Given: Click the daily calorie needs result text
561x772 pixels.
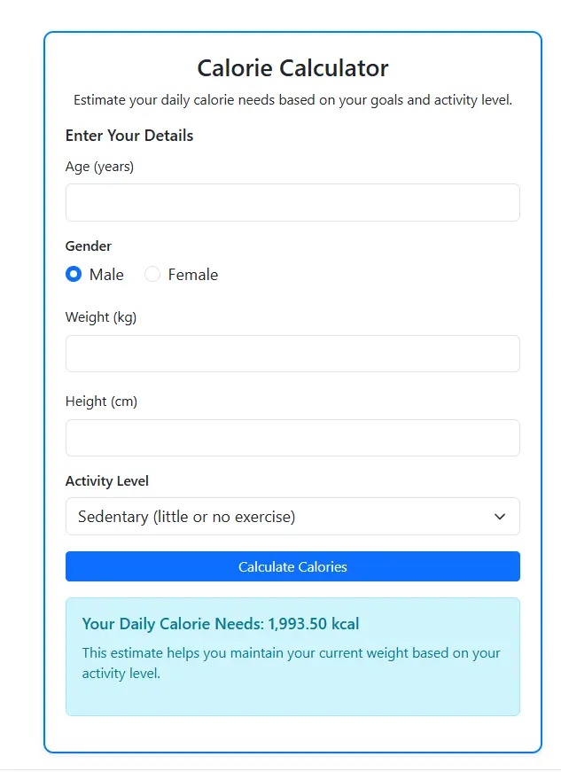Looking at the screenshot, I should click(220, 623).
